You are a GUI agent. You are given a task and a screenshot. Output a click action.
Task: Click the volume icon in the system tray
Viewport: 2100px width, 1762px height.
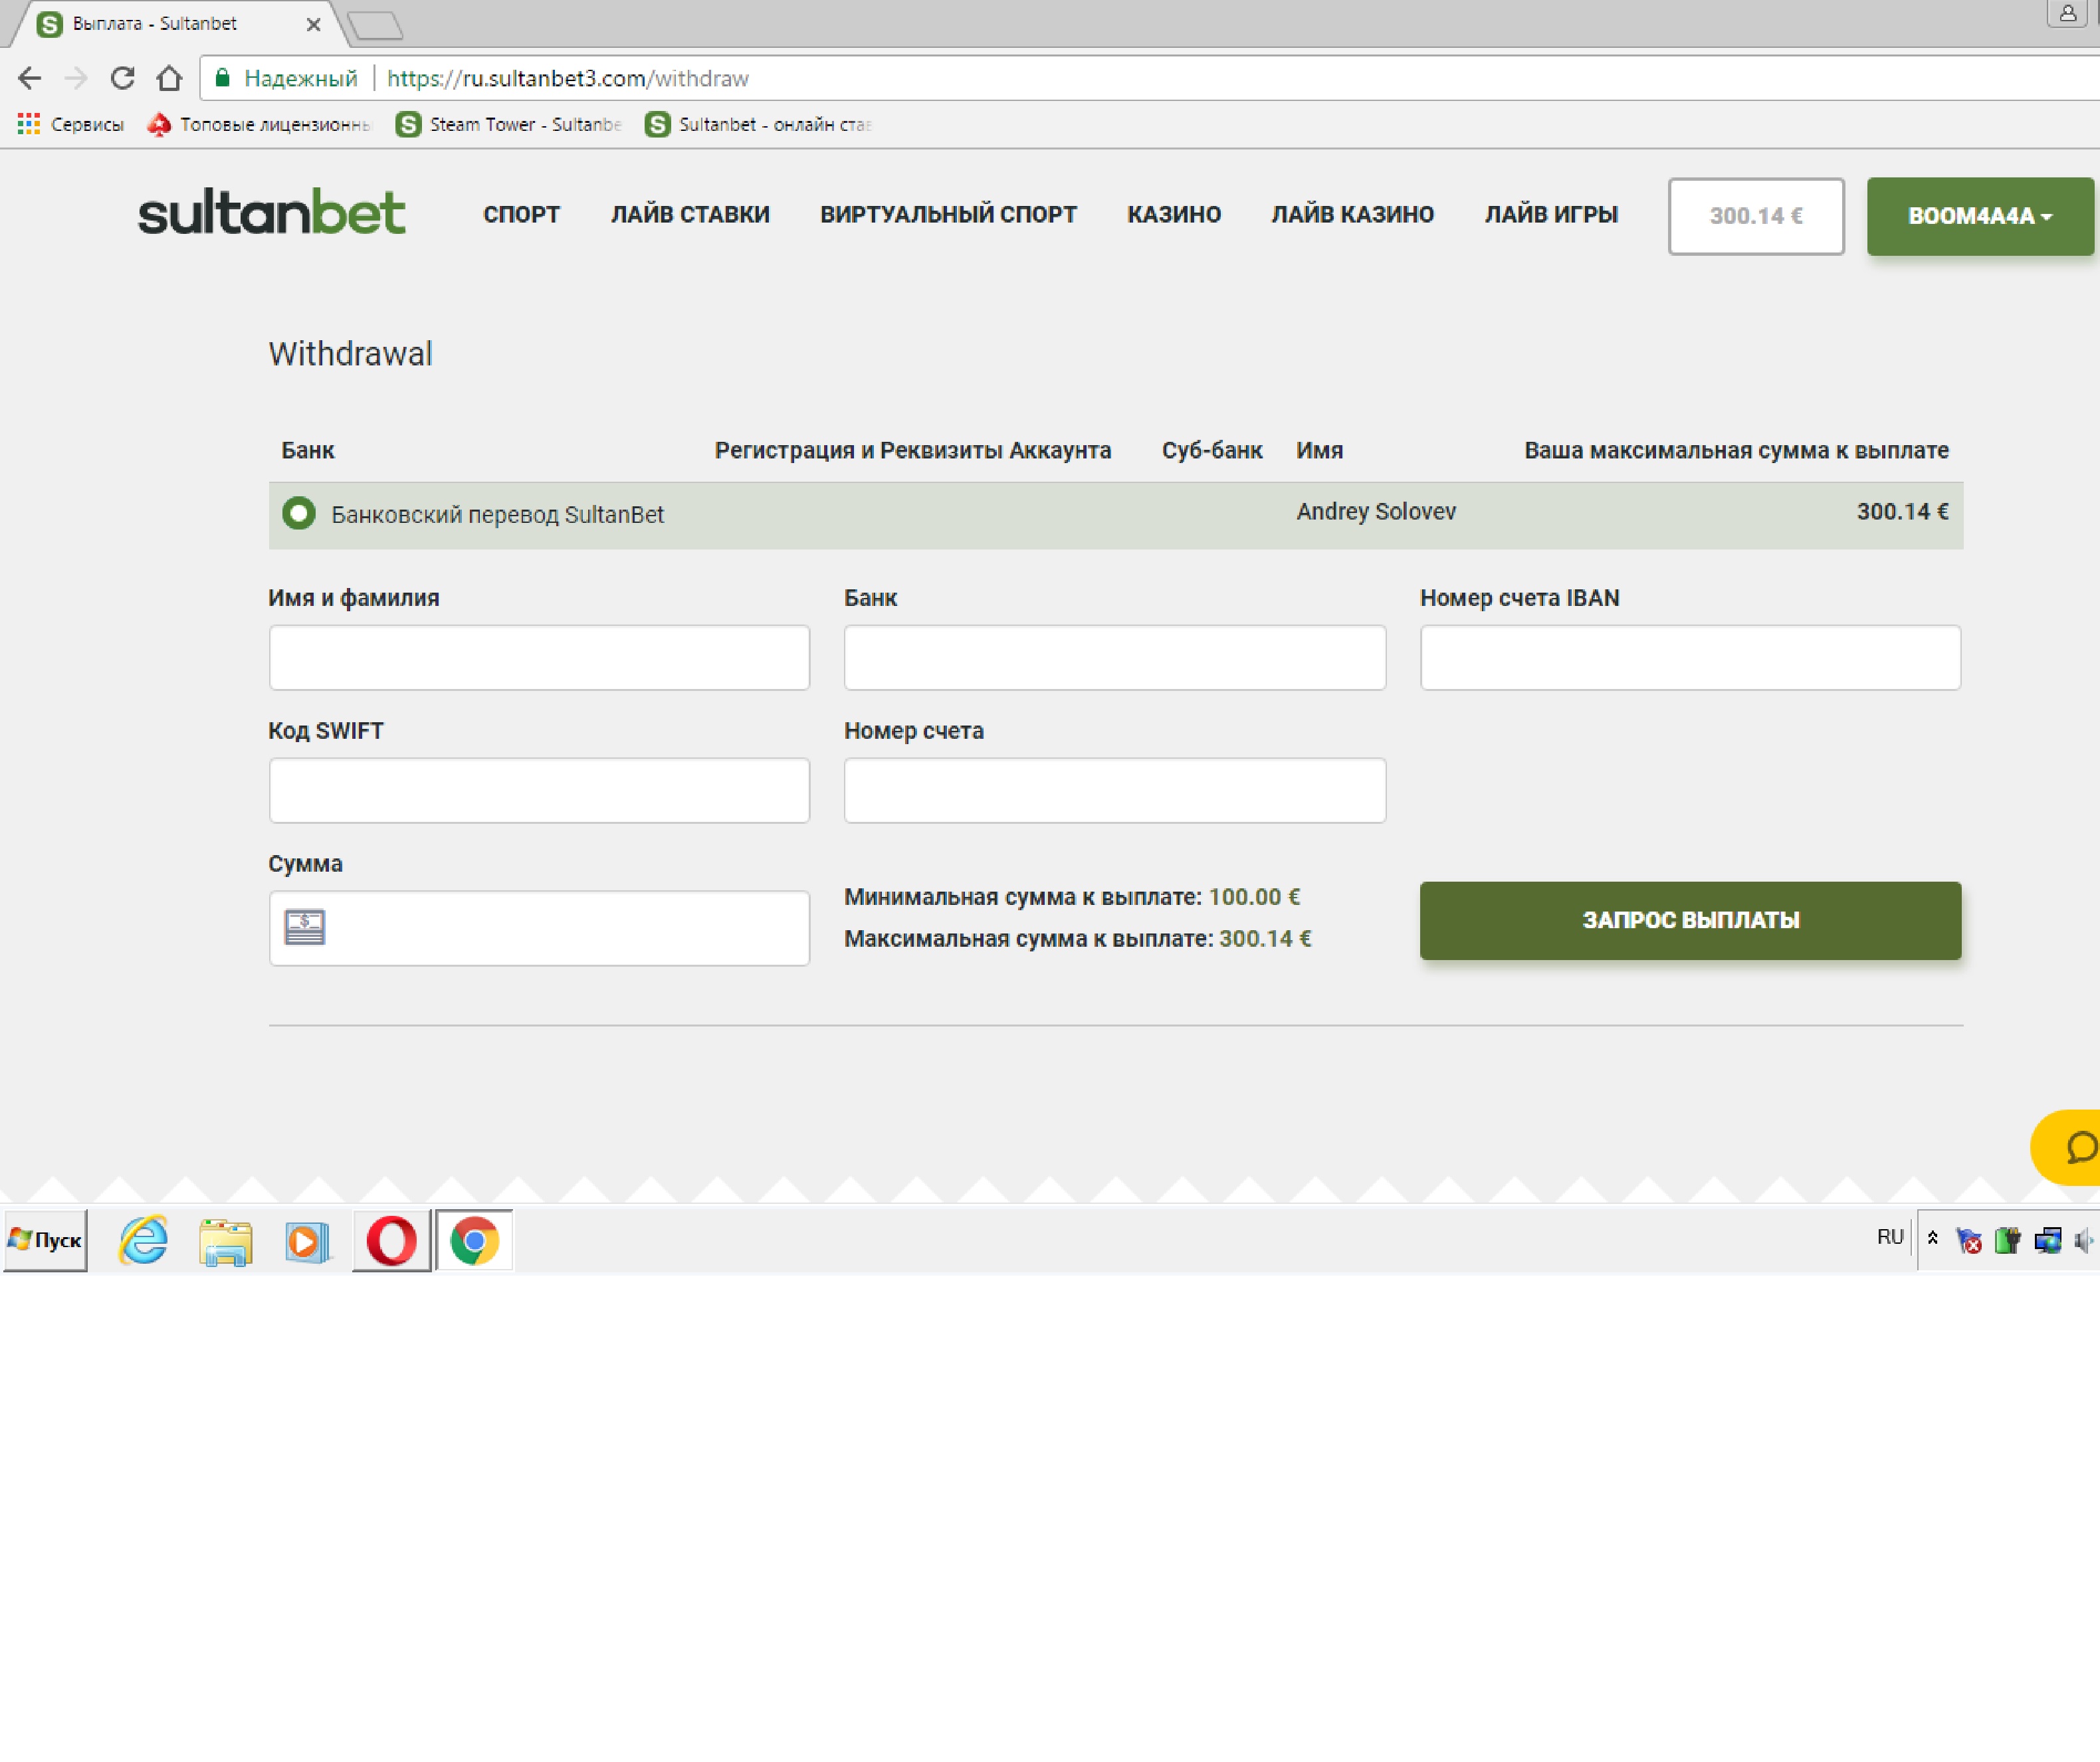point(2084,1240)
